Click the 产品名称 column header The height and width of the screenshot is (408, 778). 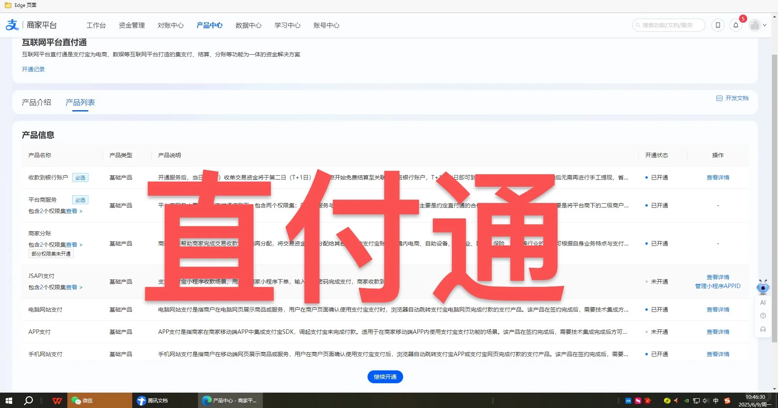[40, 155]
